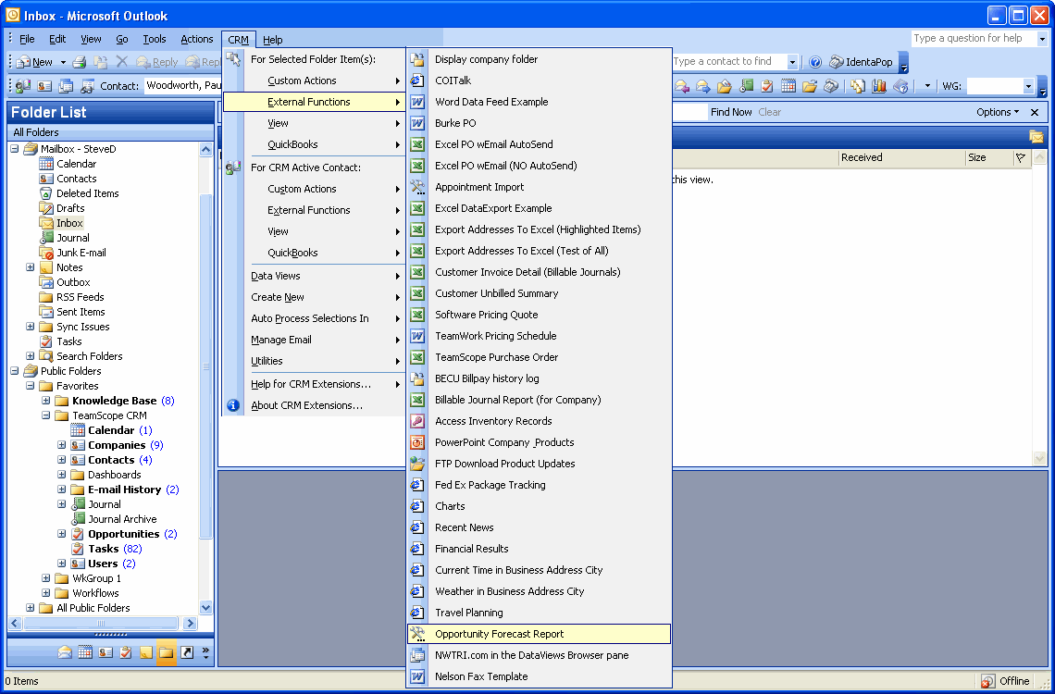Open the Tools menu

154,39
